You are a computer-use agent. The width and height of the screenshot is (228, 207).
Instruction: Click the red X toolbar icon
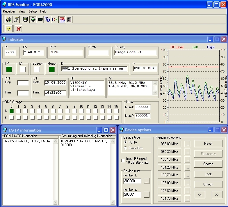[x=18, y=29]
